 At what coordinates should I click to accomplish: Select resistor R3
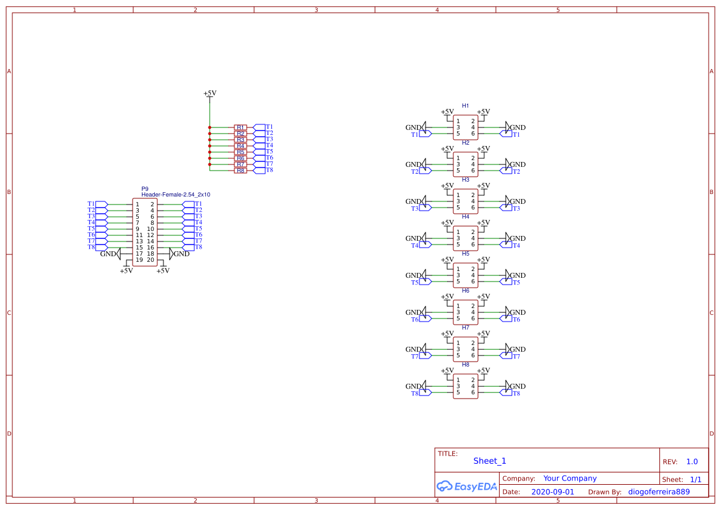pyautogui.click(x=241, y=140)
